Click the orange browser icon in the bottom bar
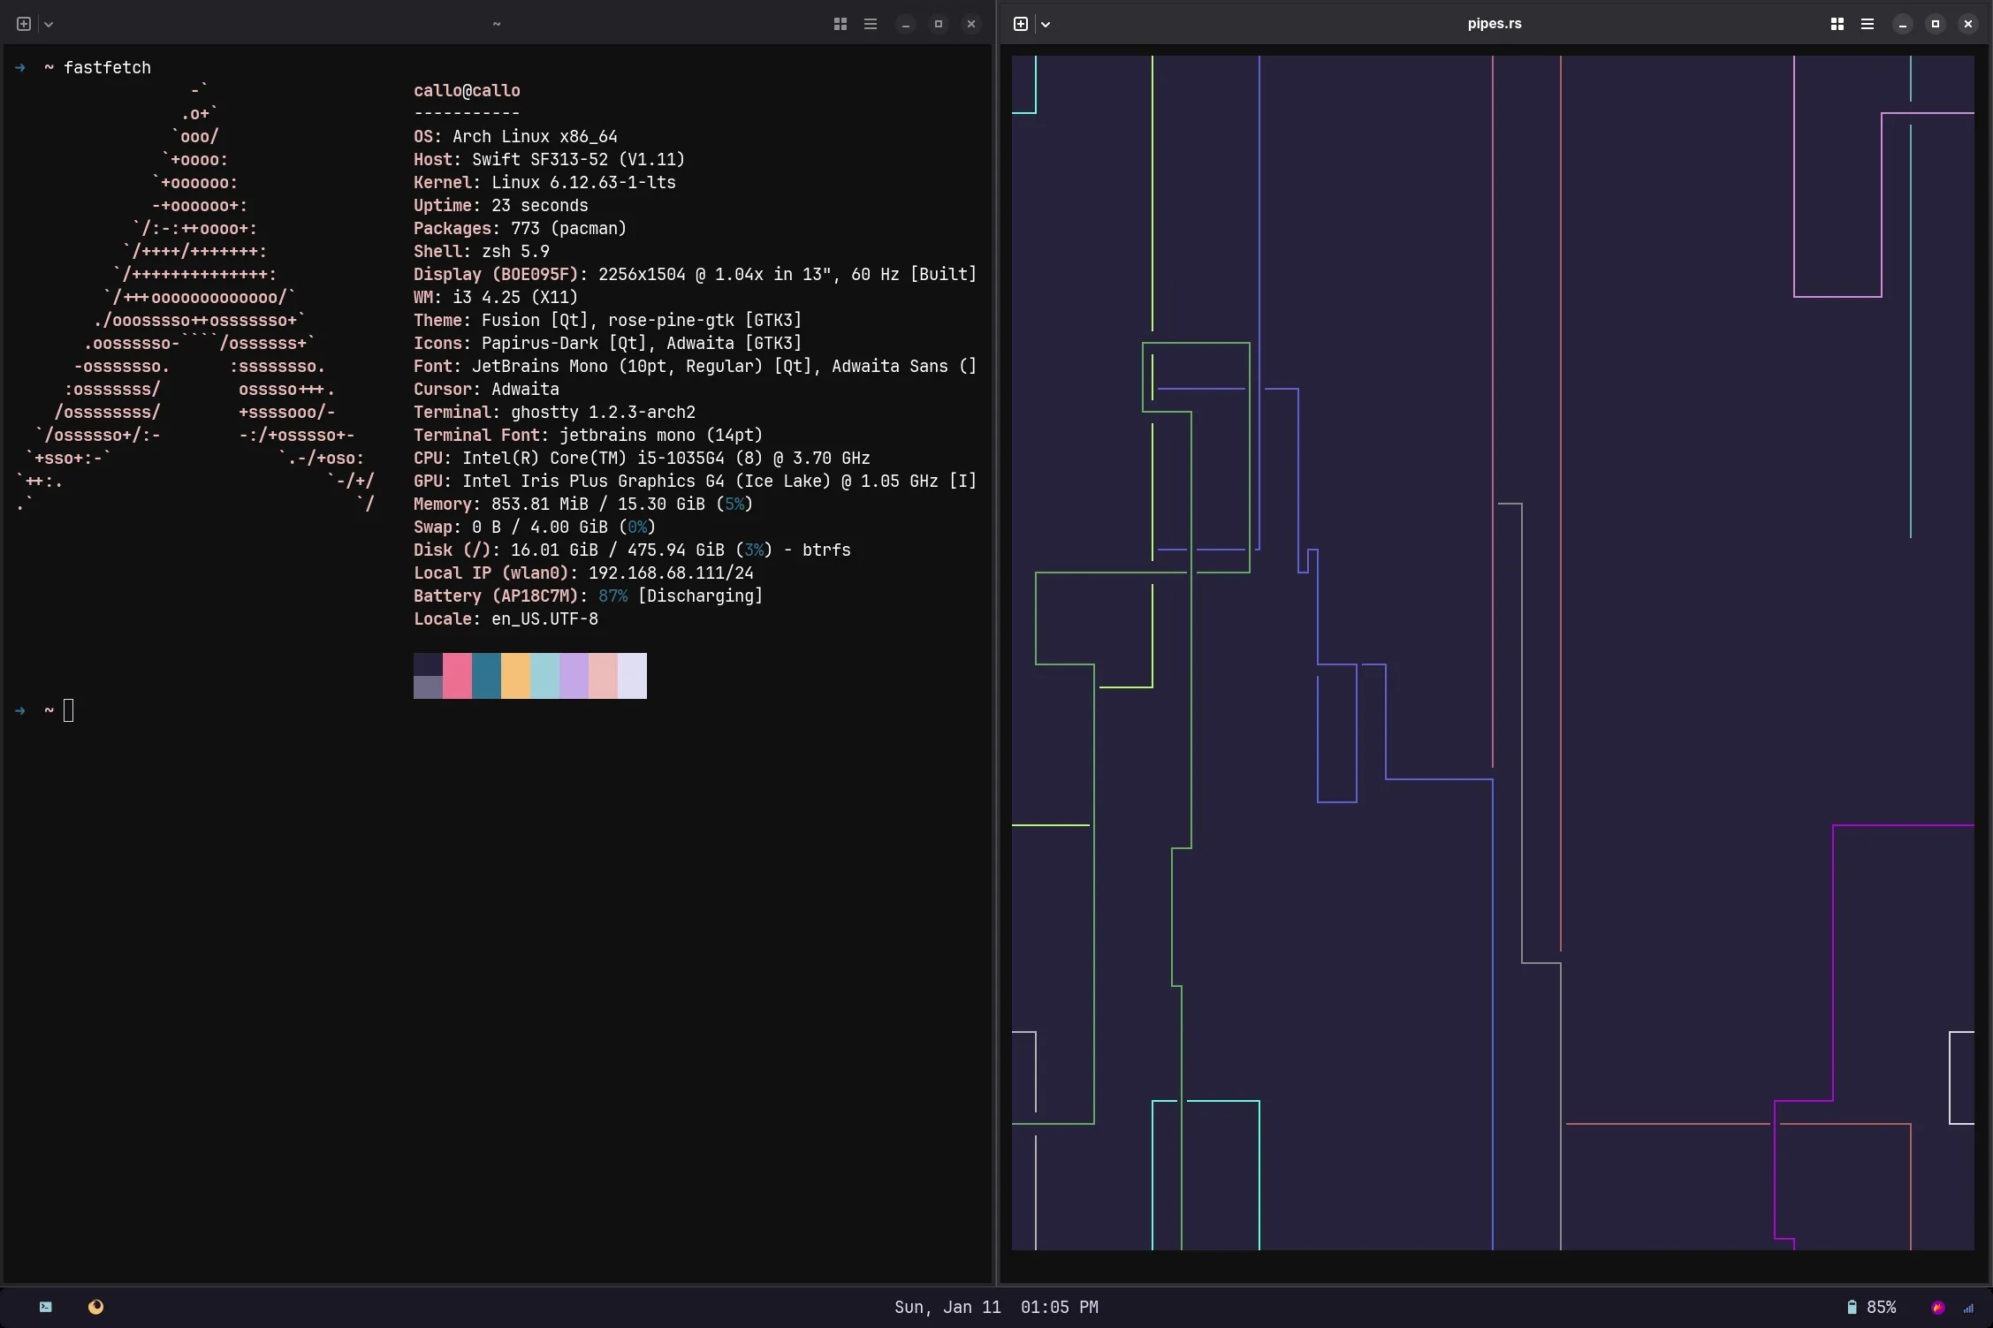Viewport: 1993px width, 1328px height. pyautogui.click(x=96, y=1307)
